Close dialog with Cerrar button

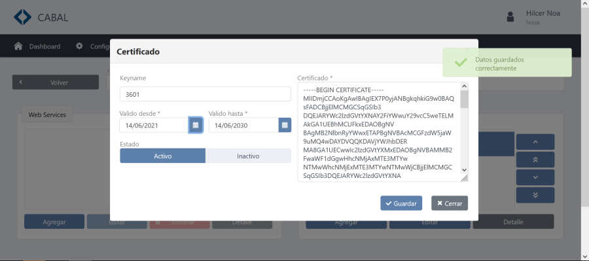pyautogui.click(x=450, y=203)
